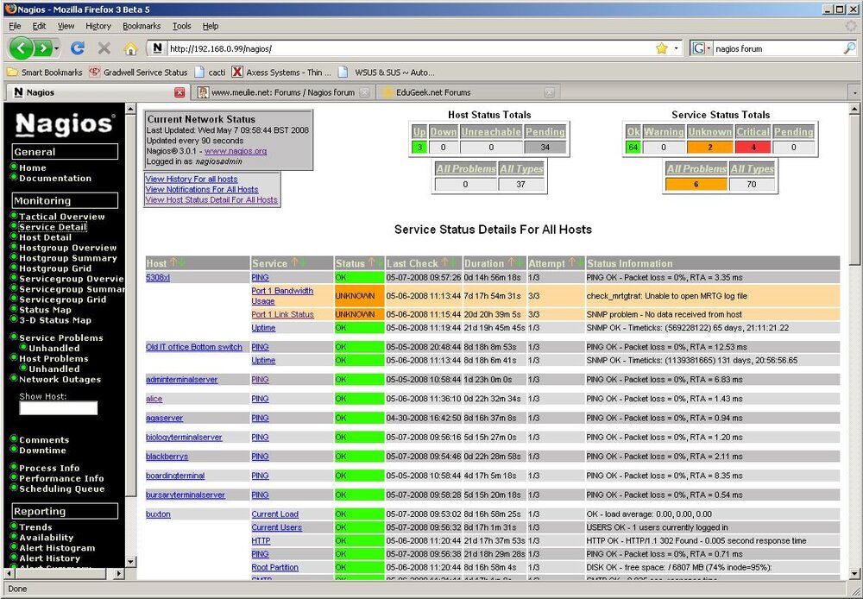Viewport: 863px width, 599px height.
Task: Open the Firefox Home page icon
Action: pyautogui.click(x=130, y=48)
